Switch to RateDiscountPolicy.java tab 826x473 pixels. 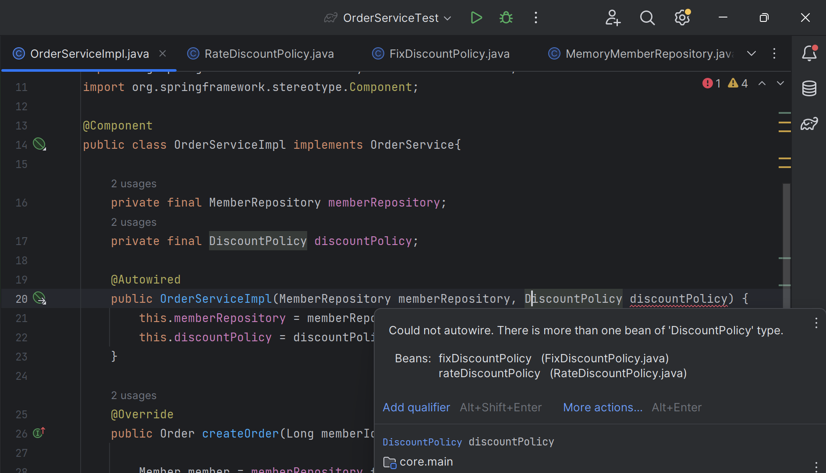(261, 54)
